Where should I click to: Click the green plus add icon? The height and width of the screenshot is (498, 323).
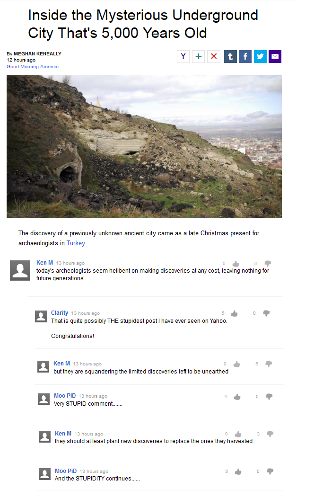199,56
